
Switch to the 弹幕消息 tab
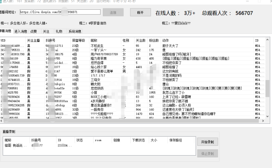point(6,31)
